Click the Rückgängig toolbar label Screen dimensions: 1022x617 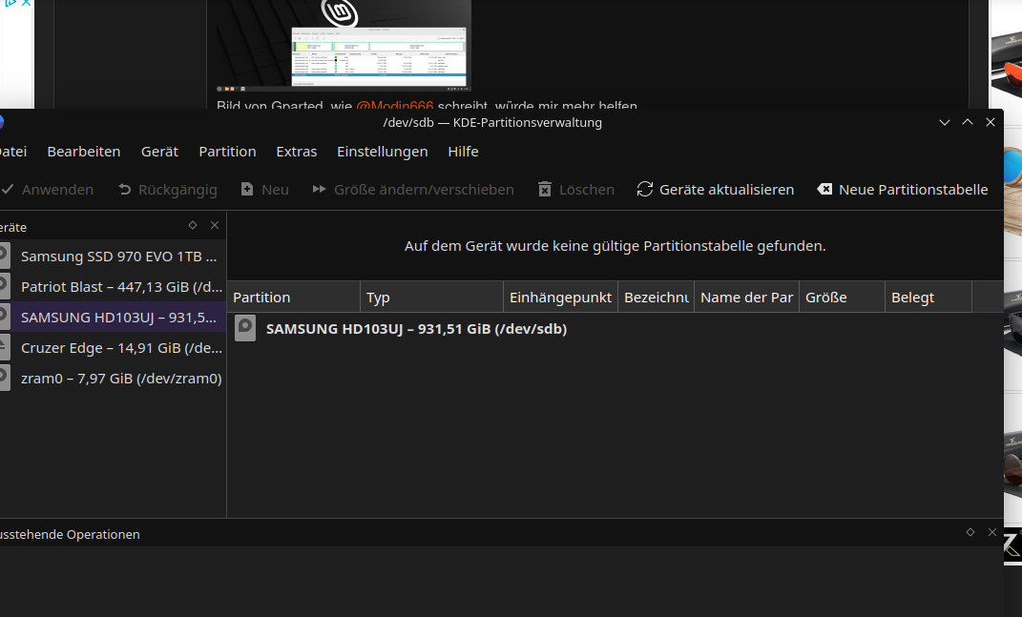(x=177, y=190)
